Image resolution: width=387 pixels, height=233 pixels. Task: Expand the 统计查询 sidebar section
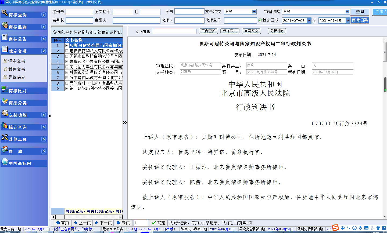44,127
